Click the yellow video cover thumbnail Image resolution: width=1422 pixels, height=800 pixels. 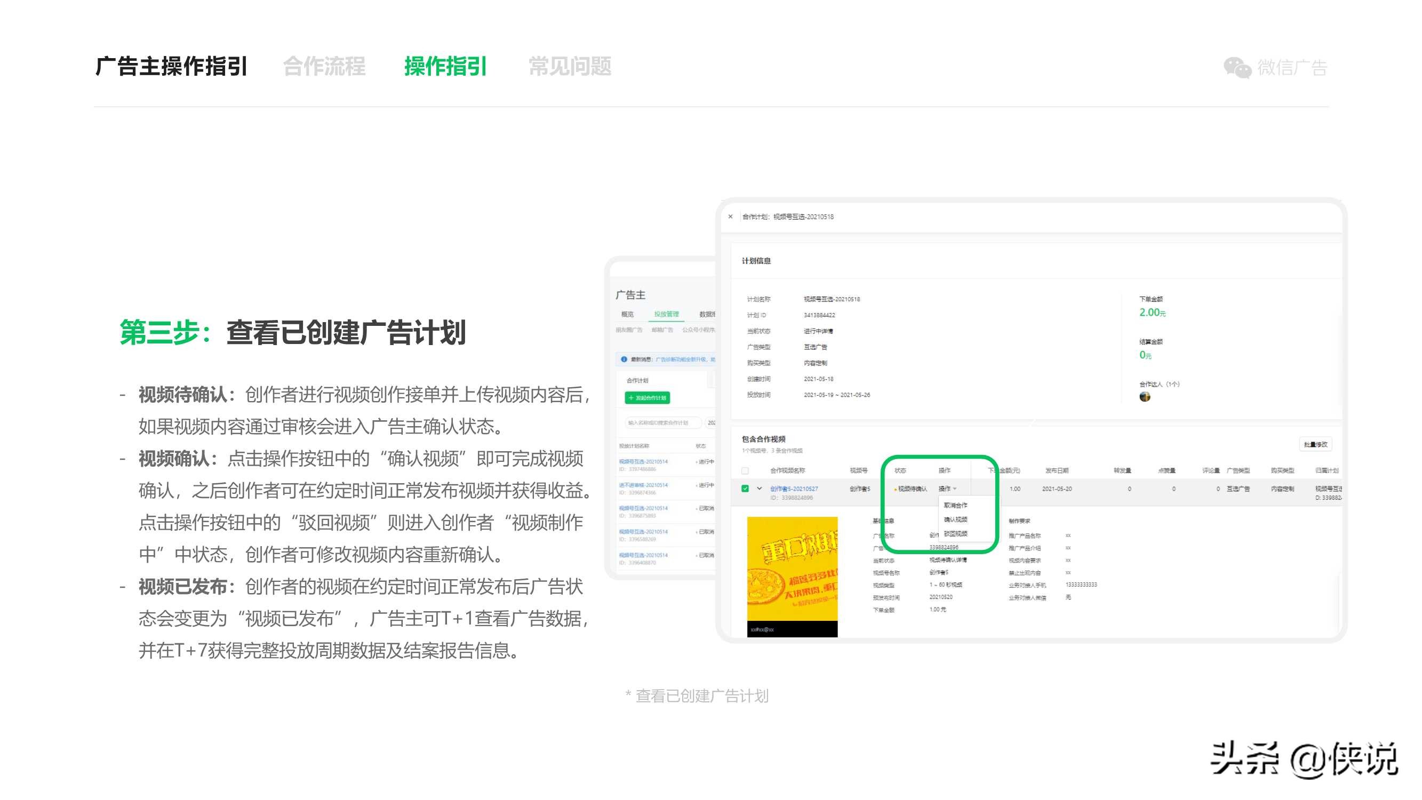click(792, 577)
